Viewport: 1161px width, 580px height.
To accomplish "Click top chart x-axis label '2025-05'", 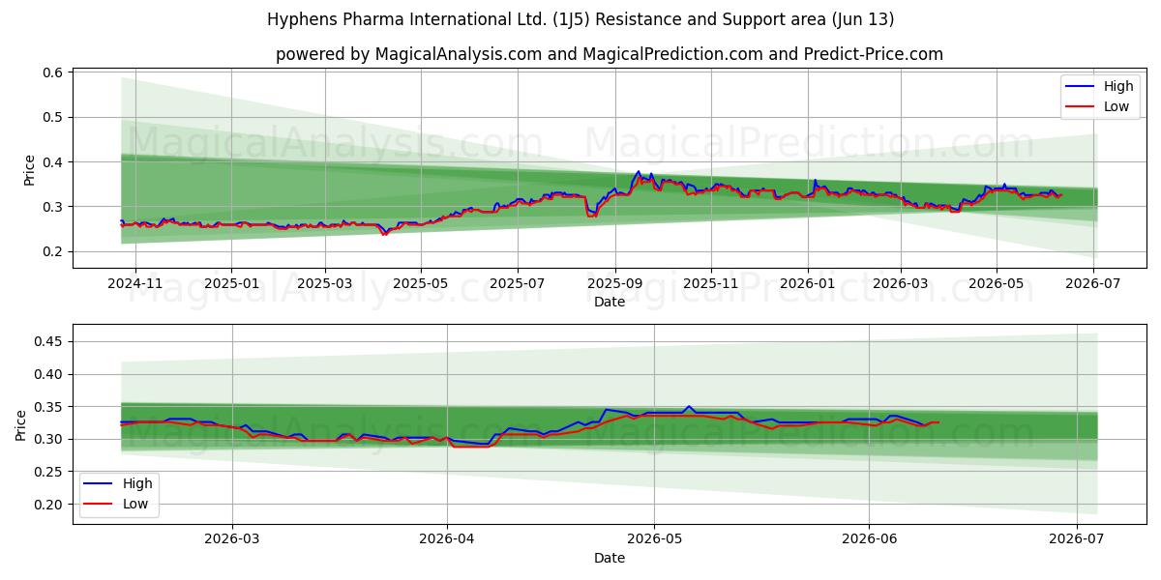I will pyautogui.click(x=421, y=285).
